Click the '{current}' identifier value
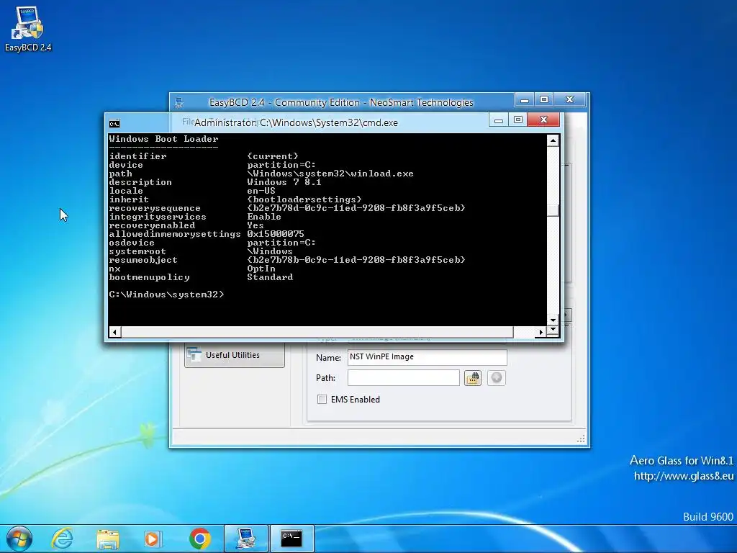This screenshot has height=553, width=737. click(273, 156)
